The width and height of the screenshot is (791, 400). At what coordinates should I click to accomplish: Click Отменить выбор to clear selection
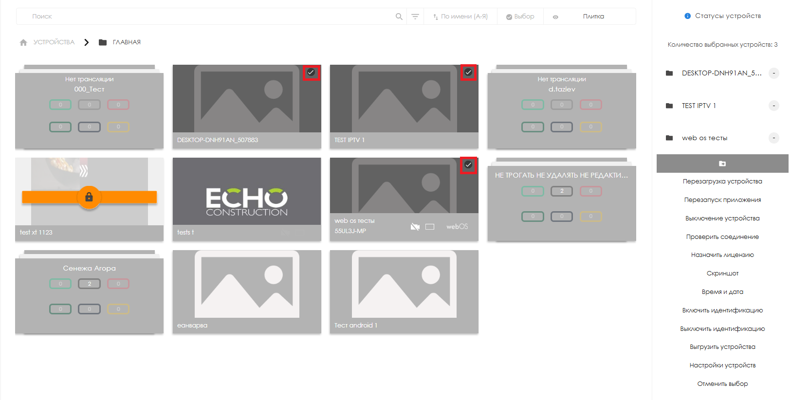tap(722, 384)
